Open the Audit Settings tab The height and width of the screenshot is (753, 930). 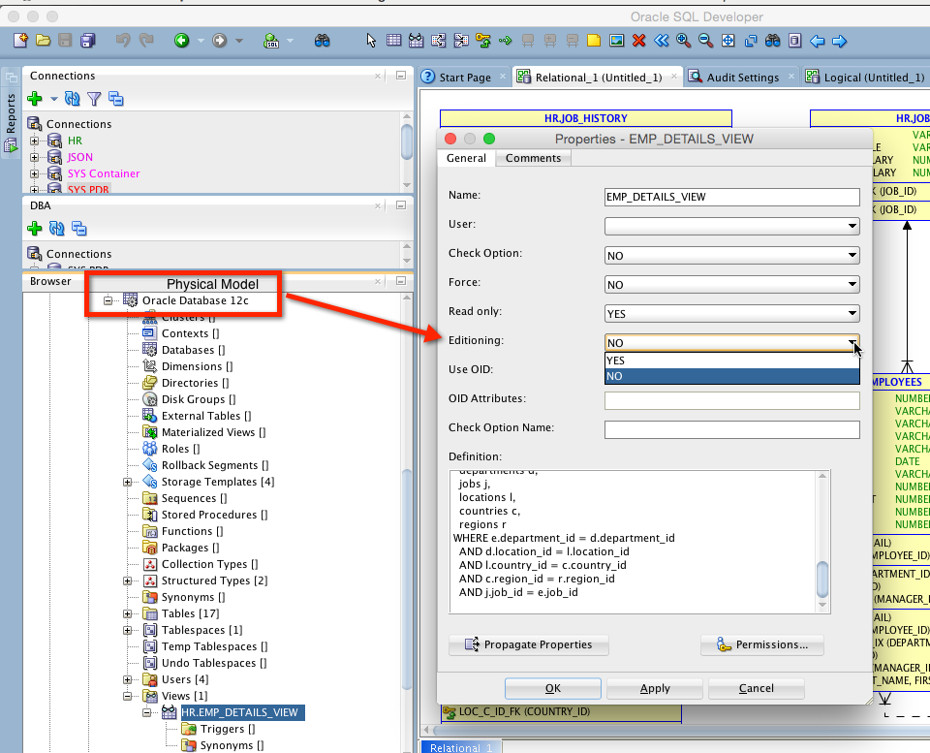[743, 78]
